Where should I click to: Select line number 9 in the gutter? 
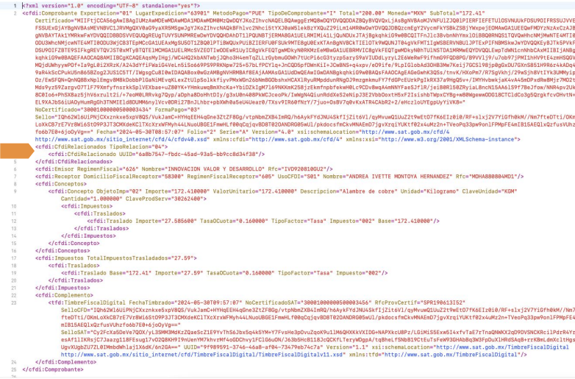pyautogui.click(x=15, y=191)
